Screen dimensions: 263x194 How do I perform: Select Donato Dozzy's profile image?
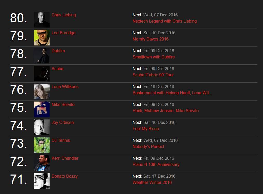pyautogui.click(x=42, y=181)
